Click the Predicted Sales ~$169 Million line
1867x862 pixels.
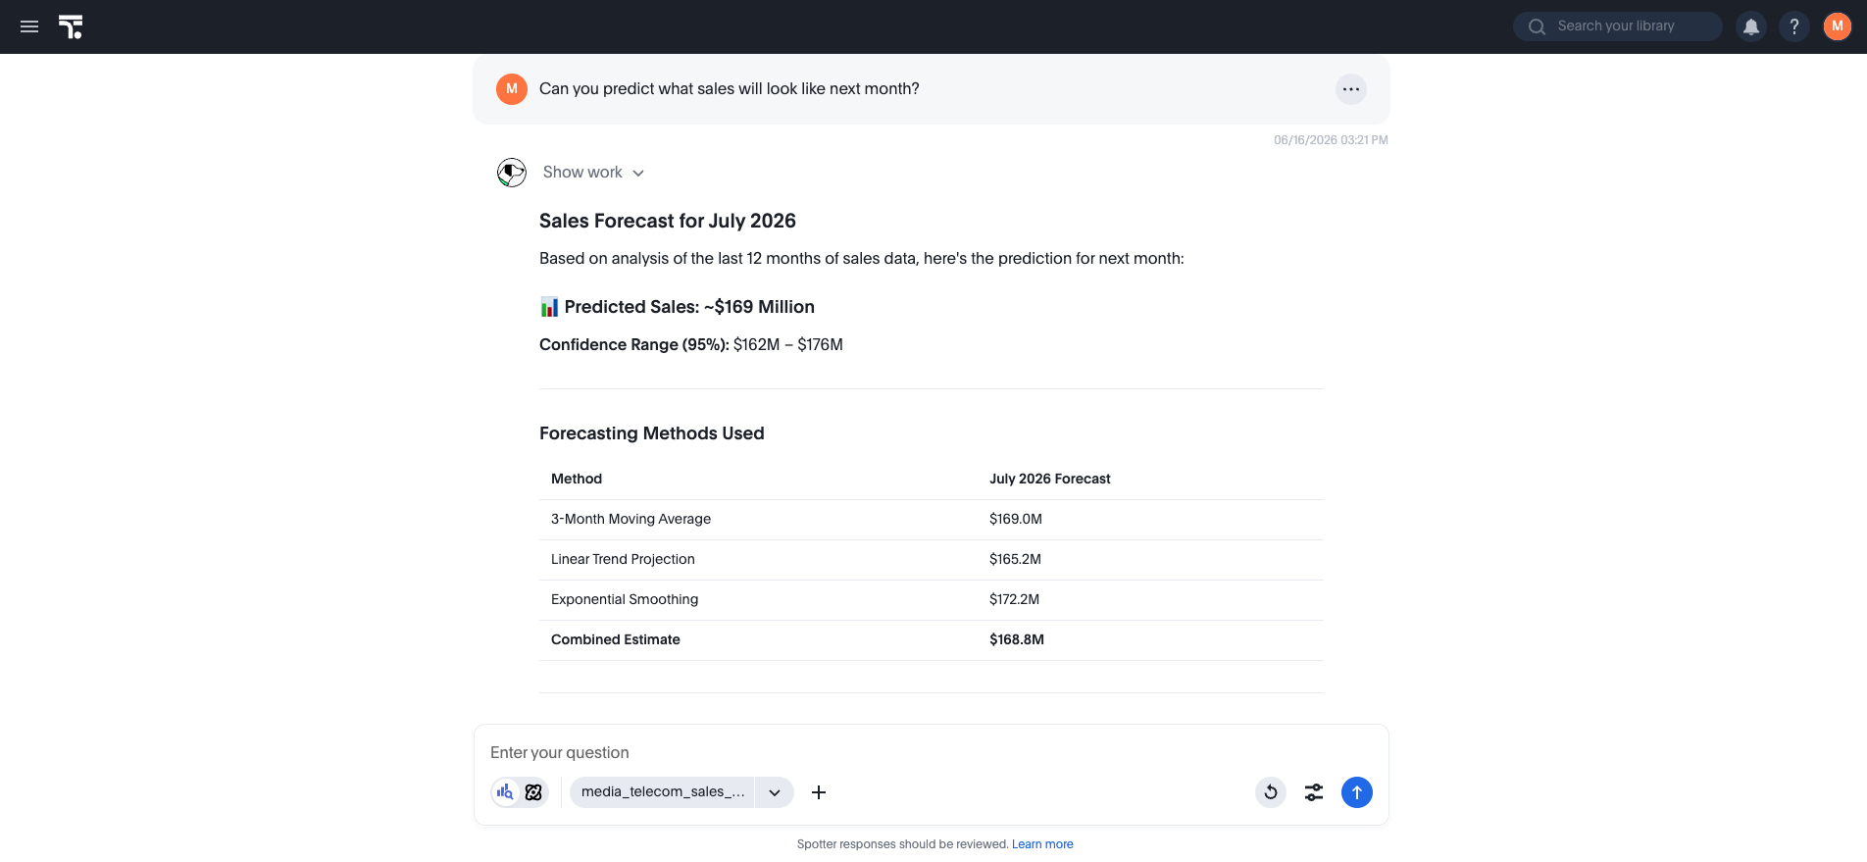click(x=678, y=307)
